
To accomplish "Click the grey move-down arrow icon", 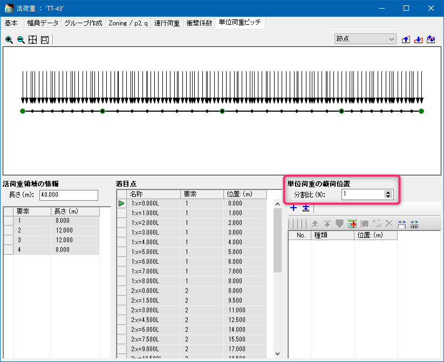I will [327, 224].
